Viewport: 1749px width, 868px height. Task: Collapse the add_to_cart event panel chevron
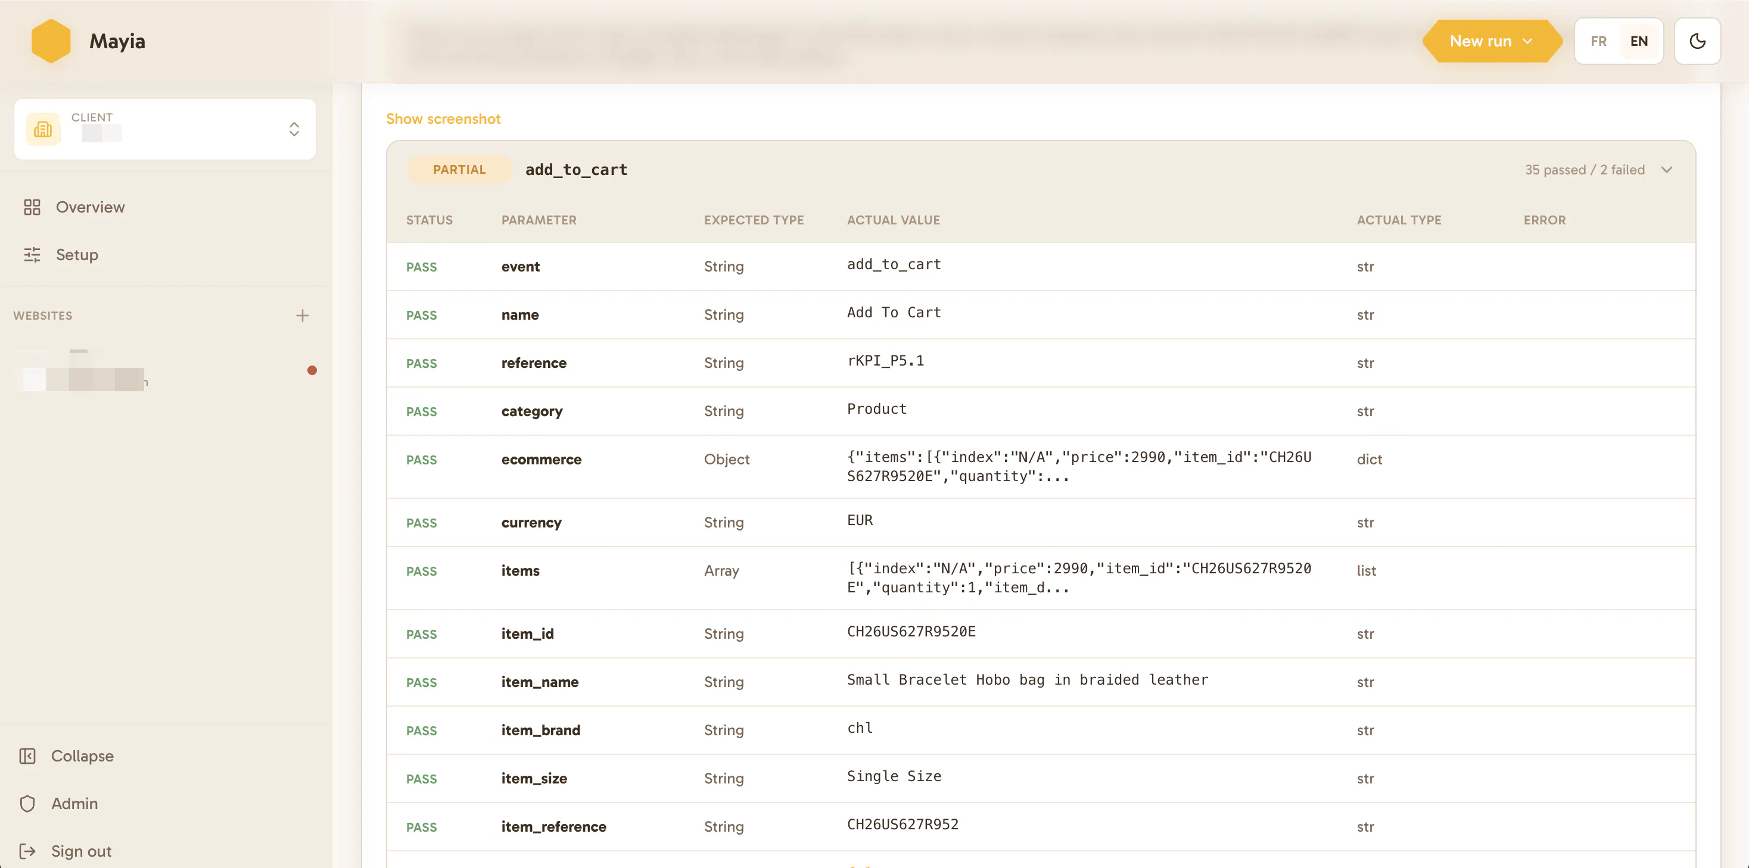1667,170
